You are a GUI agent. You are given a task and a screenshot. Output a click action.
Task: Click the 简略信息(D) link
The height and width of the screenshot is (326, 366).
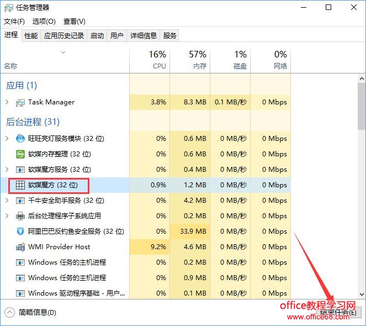click(x=38, y=312)
